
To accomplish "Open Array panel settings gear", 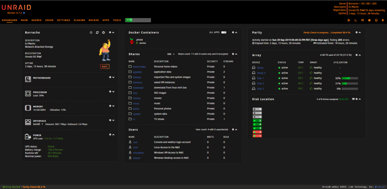I will [x=357, y=55].
